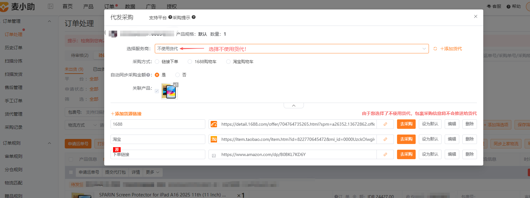Click the orange 申请运单号 button

point(78,144)
